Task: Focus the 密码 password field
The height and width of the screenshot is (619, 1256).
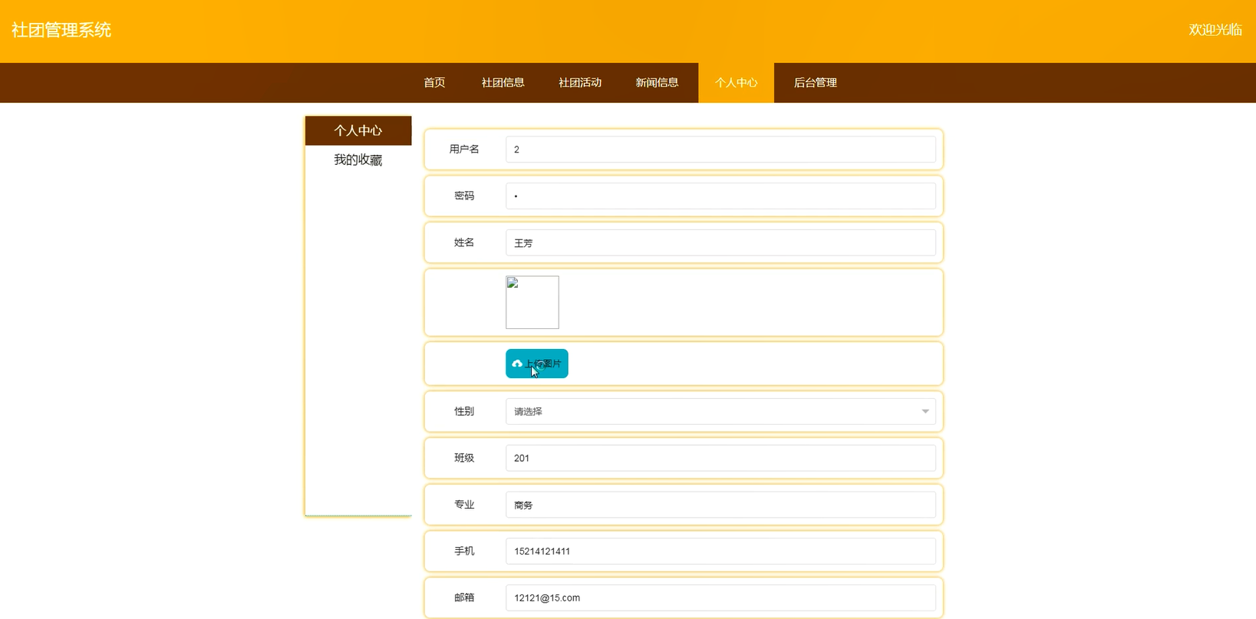Action: [x=720, y=196]
